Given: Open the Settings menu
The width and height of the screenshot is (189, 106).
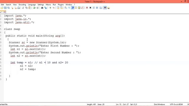Looking at the screenshot, I should point(41,5).
